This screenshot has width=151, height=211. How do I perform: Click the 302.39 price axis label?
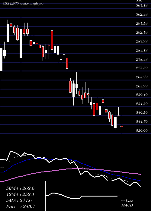tap(142, 14)
